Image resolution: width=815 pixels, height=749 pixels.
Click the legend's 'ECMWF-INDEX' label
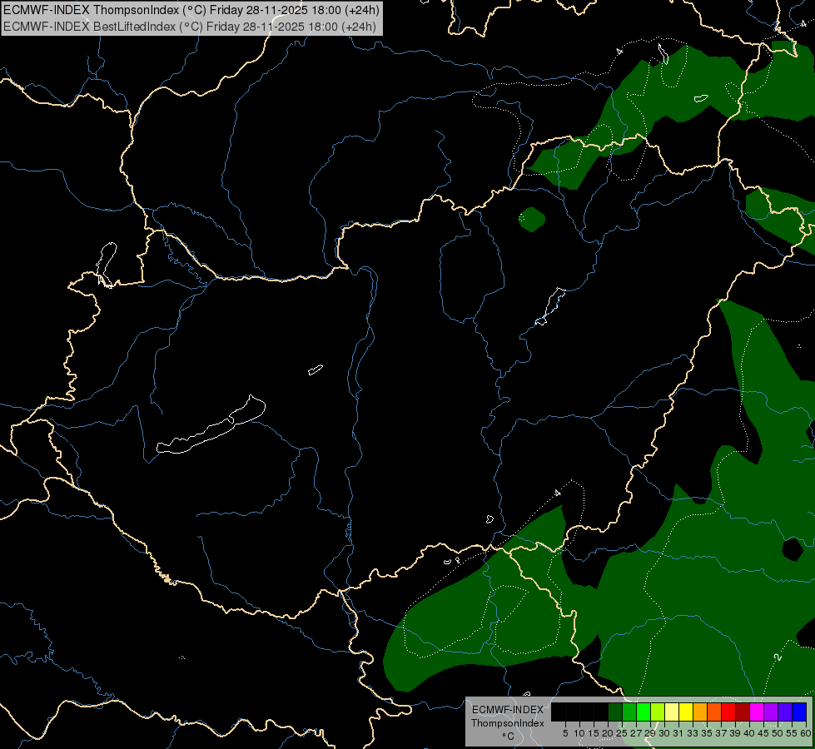508,710
